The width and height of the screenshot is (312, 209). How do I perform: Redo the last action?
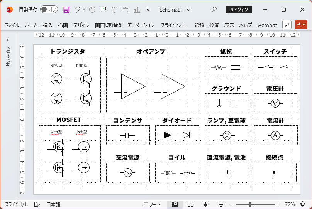(x=92, y=10)
